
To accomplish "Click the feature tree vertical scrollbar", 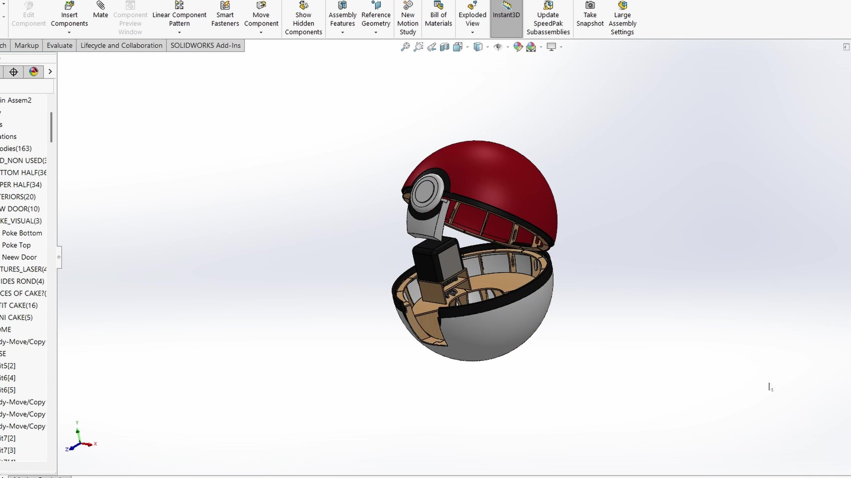I will [x=51, y=127].
